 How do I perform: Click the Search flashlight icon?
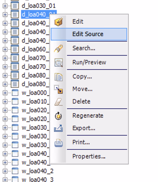[58, 48]
